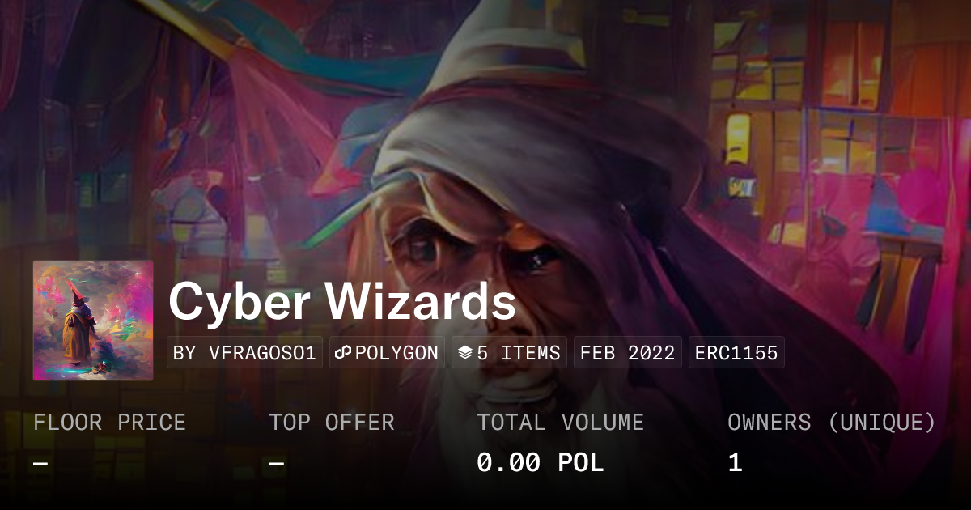The width and height of the screenshot is (971, 510).
Task: Open creator badge BY VFRAGOSO1
Action: (x=244, y=353)
